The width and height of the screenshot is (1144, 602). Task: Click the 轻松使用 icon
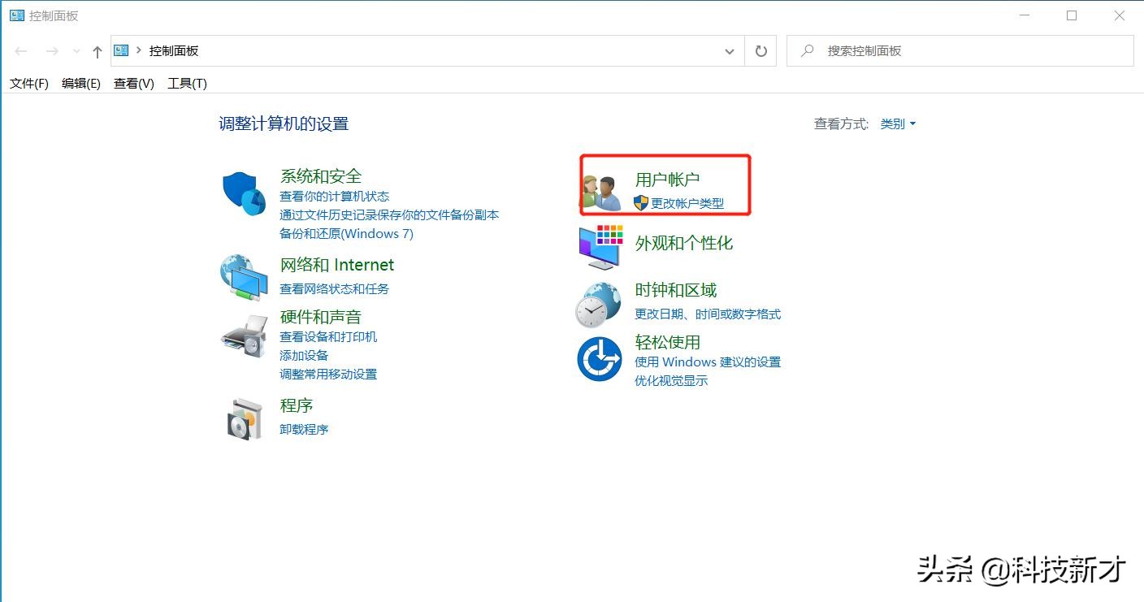coord(599,358)
